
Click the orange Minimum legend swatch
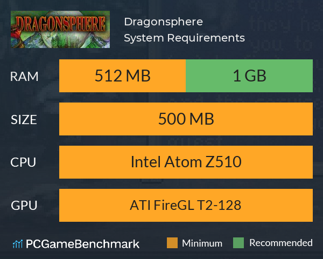[172, 243]
